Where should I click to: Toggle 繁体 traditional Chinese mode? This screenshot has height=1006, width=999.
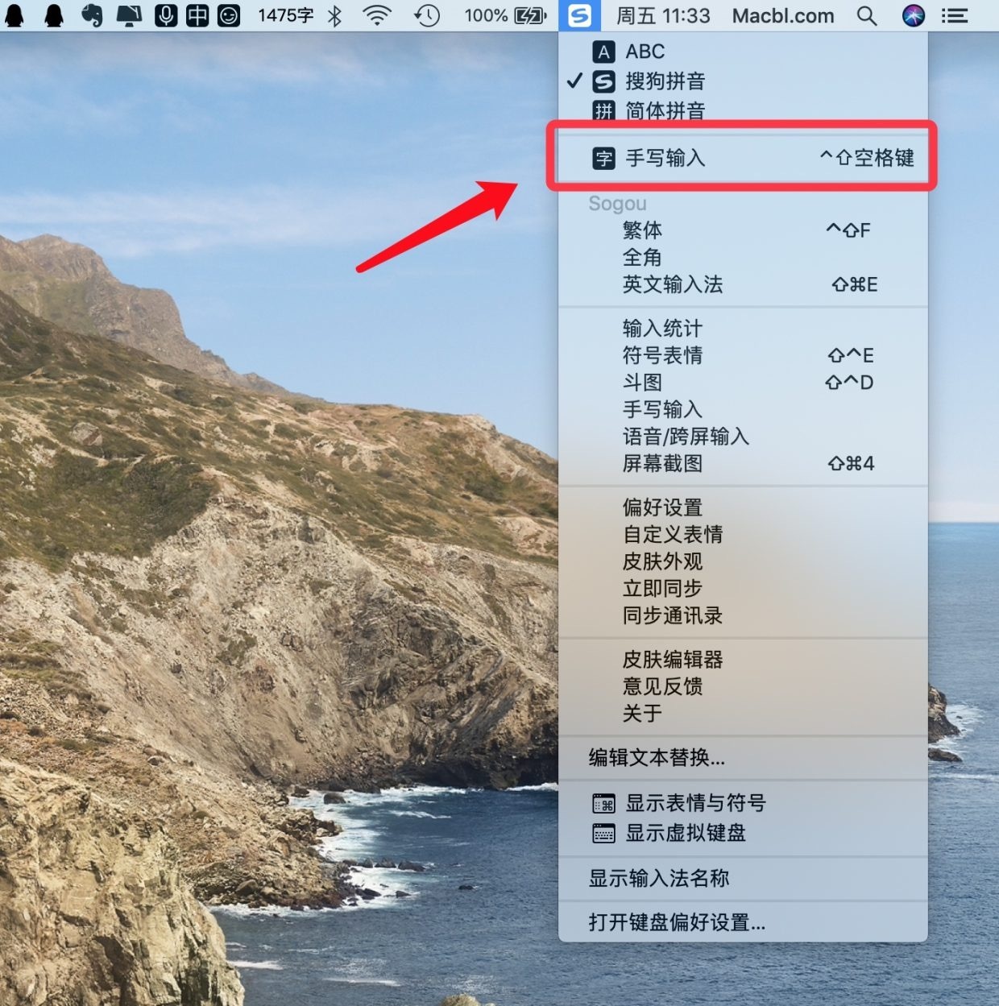pos(642,230)
